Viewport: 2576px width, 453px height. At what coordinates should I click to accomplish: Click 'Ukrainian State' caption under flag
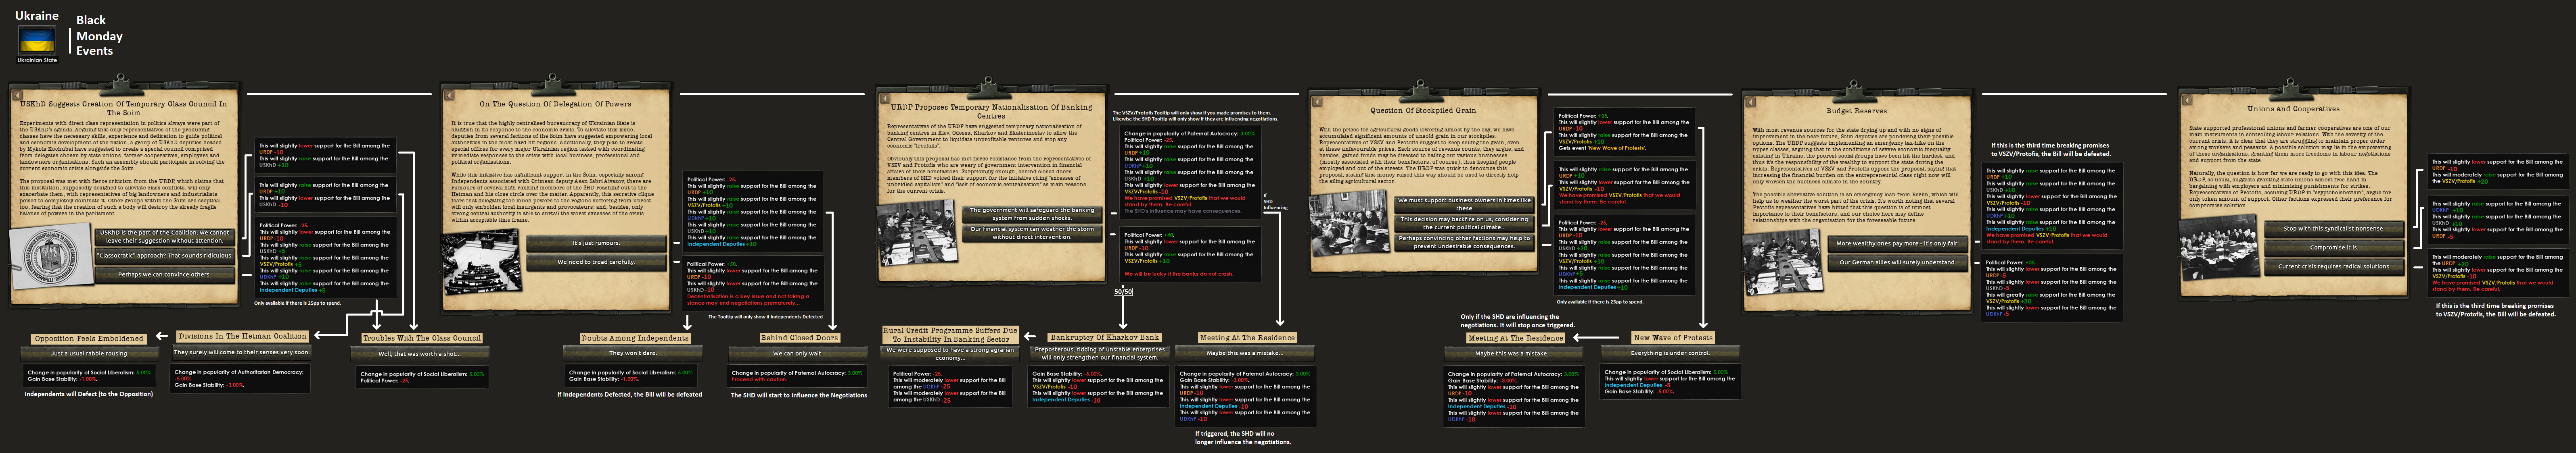[x=37, y=60]
